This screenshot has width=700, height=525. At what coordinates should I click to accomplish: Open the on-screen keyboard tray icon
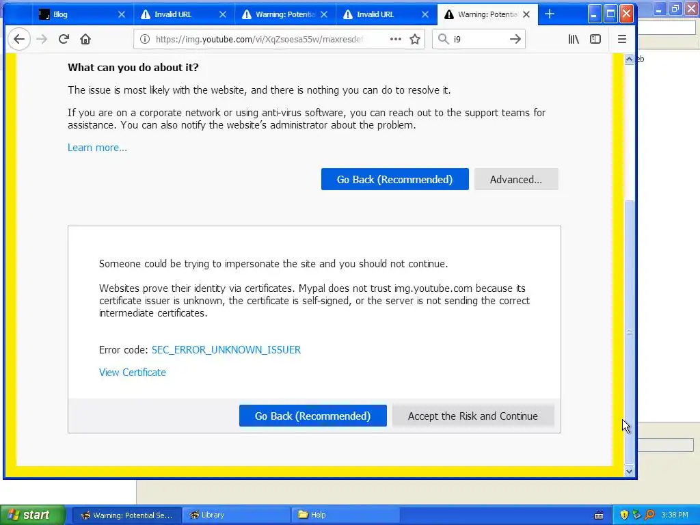599,515
